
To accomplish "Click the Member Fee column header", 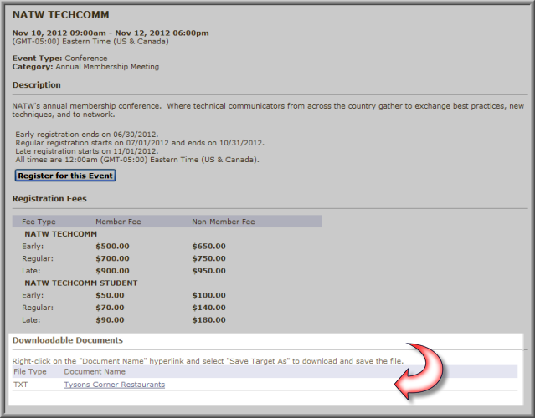I will 118,222.
